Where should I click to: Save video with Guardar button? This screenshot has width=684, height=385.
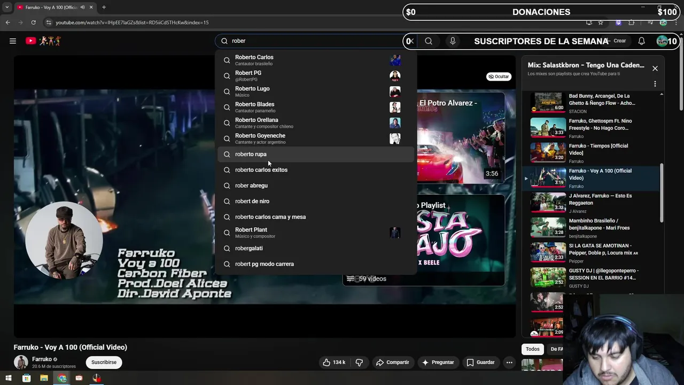pos(480,362)
